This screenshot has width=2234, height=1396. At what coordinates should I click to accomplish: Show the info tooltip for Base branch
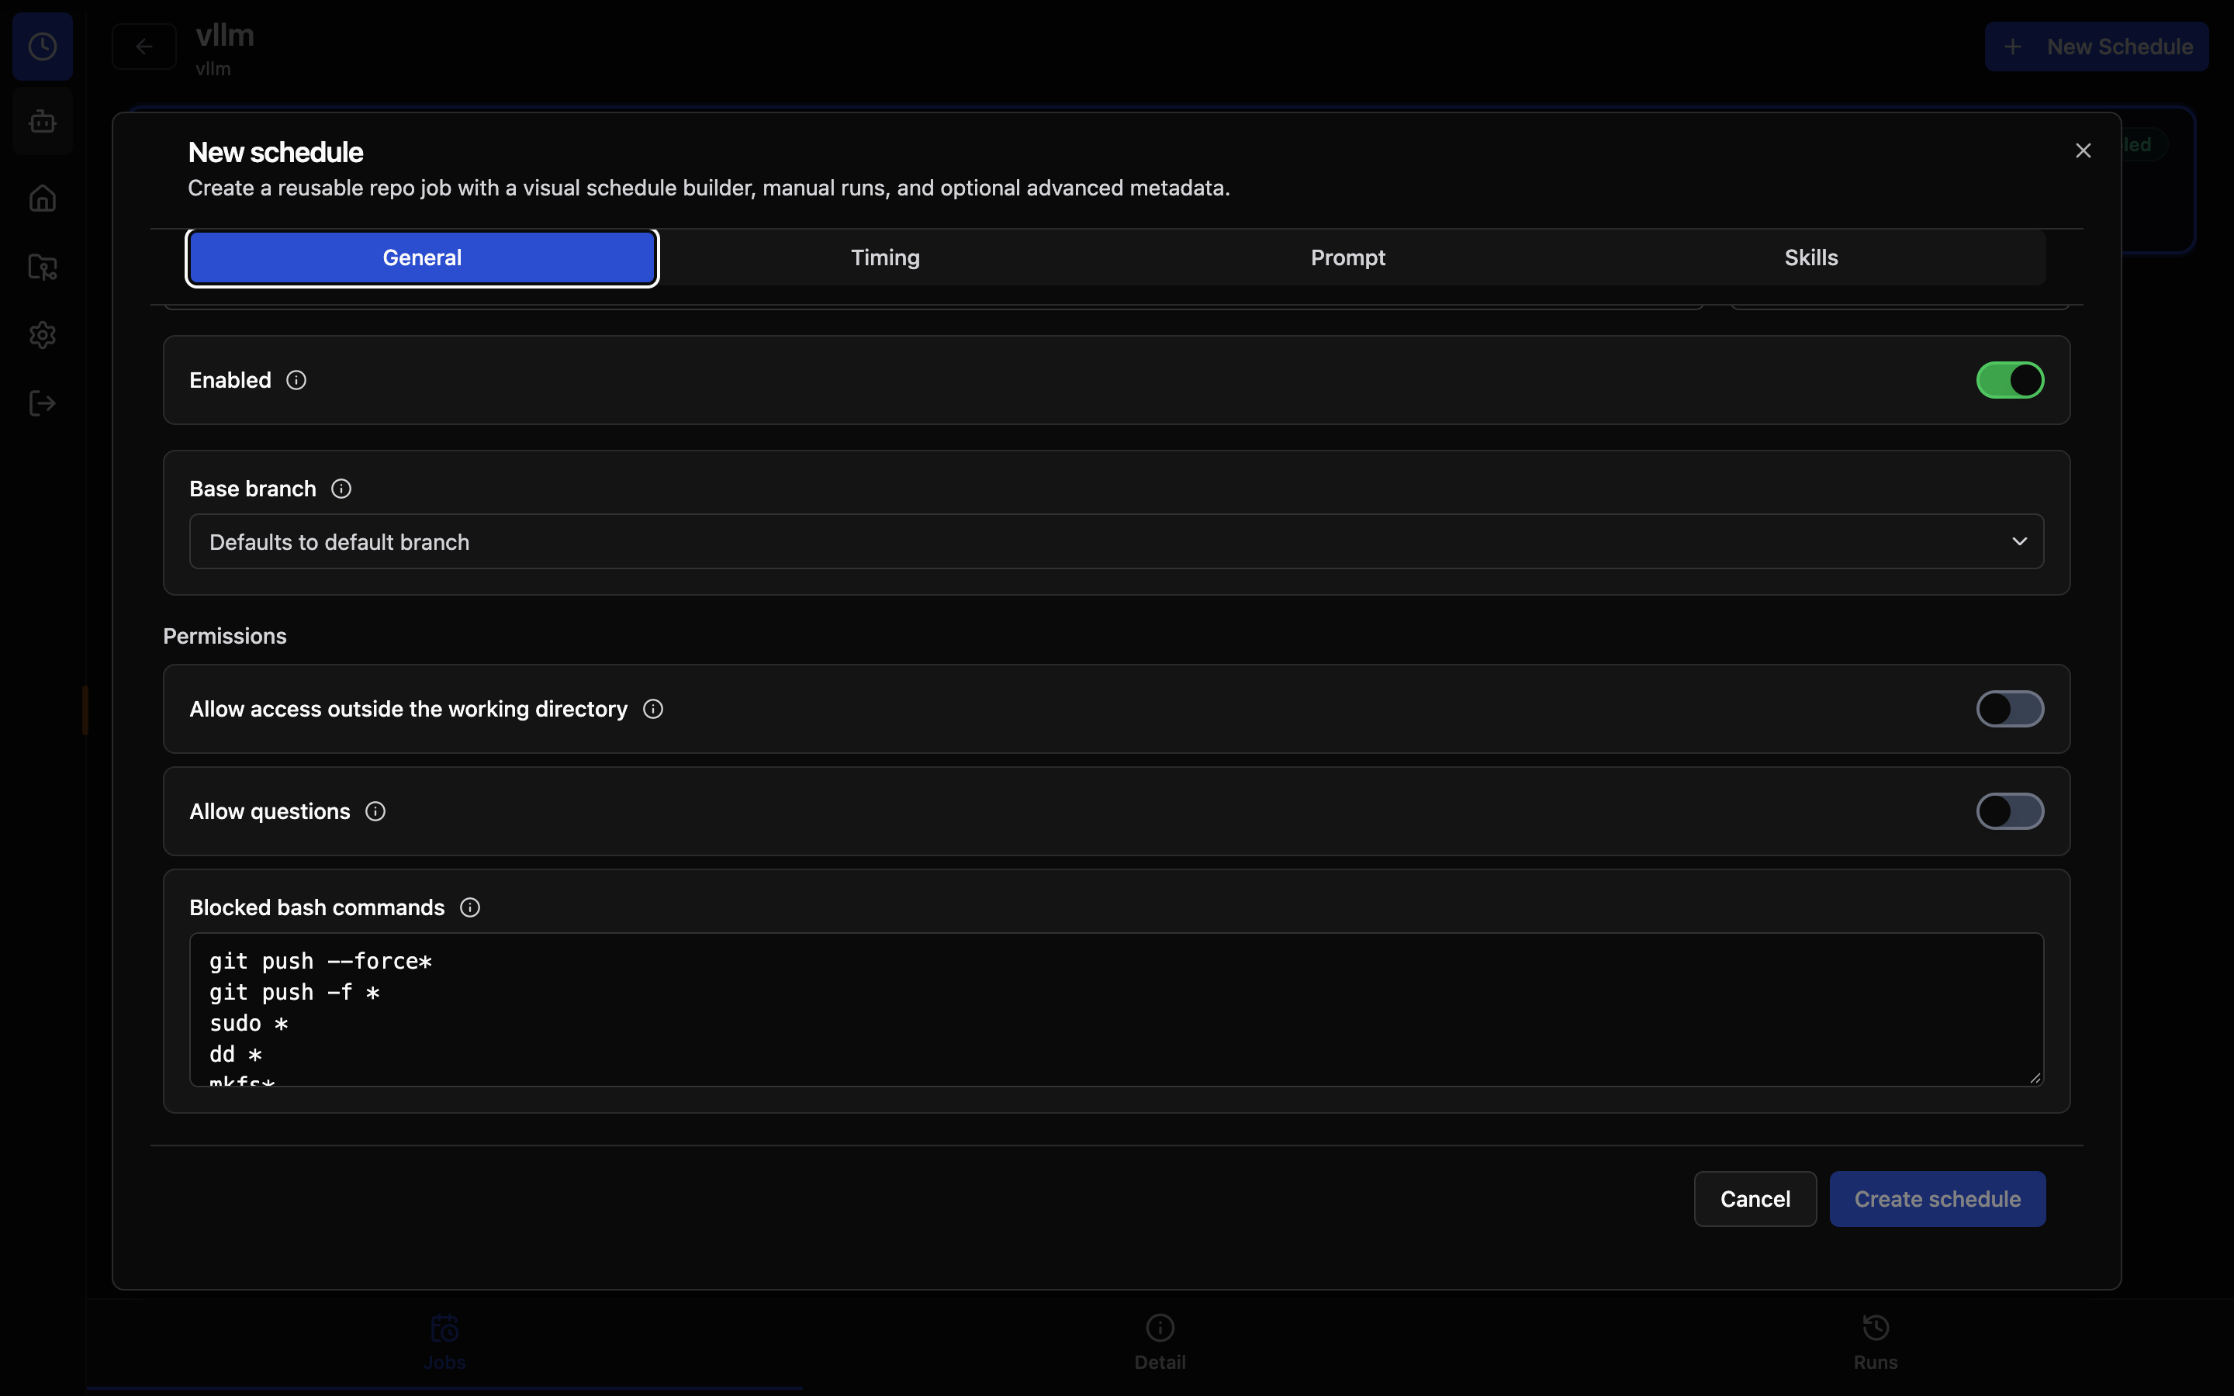point(341,489)
